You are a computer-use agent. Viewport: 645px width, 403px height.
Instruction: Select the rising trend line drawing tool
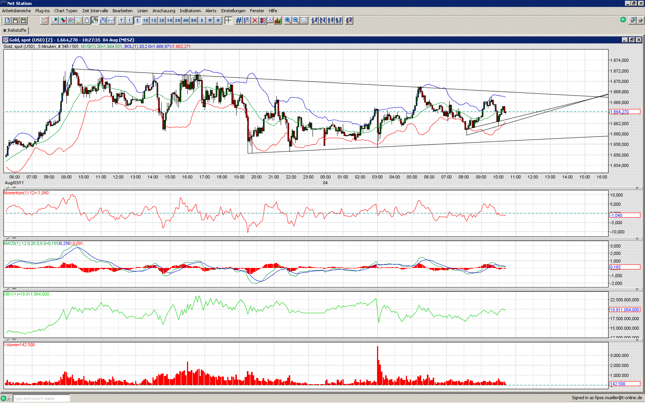point(314,20)
